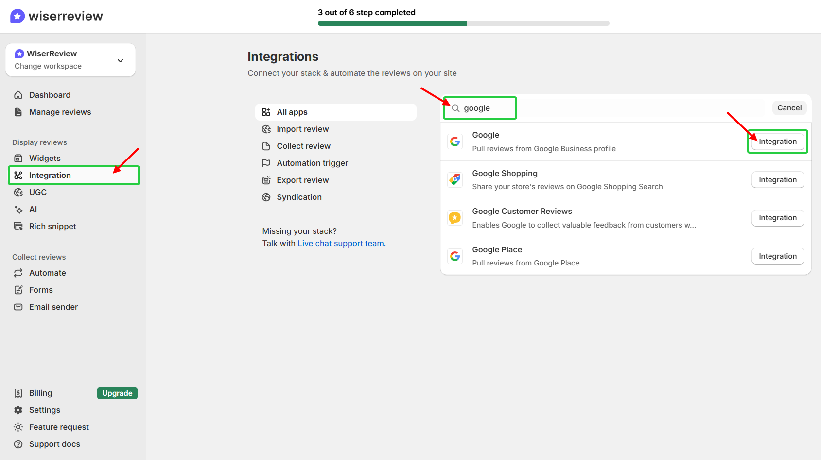Open the Widgets section icon

[x=18, y=158]
